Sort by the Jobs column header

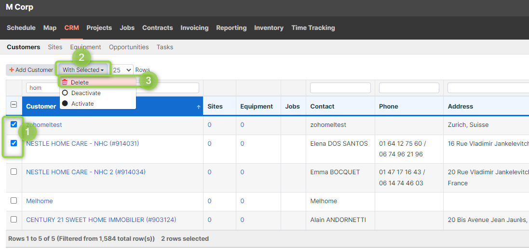[293, 106]
